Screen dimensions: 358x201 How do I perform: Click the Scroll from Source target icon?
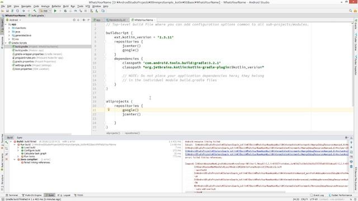(x=74, y=20)
